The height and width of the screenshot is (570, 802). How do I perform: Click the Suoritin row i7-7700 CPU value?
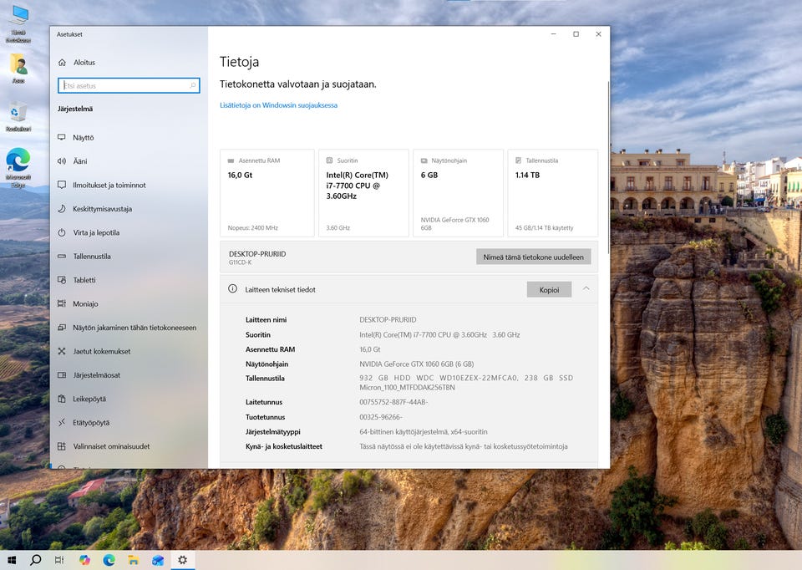point(439,334)
